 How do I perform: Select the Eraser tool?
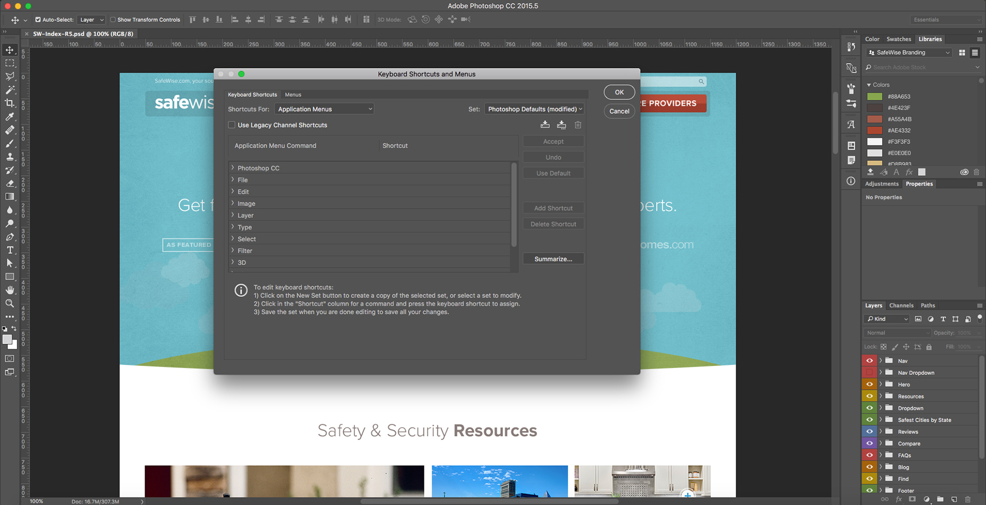click(x=10, y=183)
